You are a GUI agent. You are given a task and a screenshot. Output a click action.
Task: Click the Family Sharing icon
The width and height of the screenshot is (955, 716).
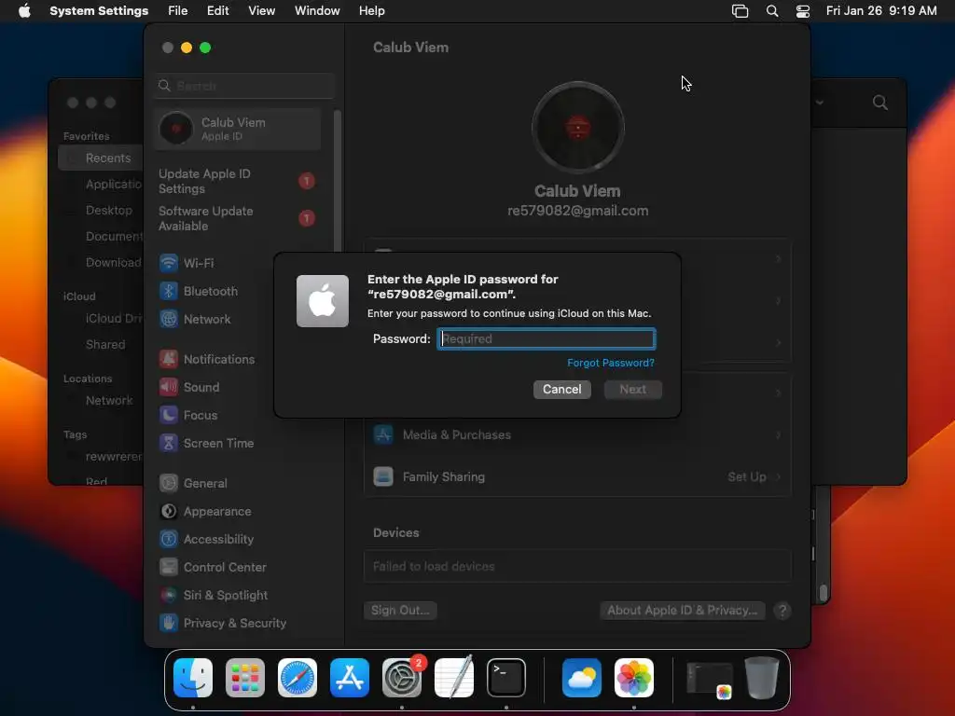pos(383,476)
